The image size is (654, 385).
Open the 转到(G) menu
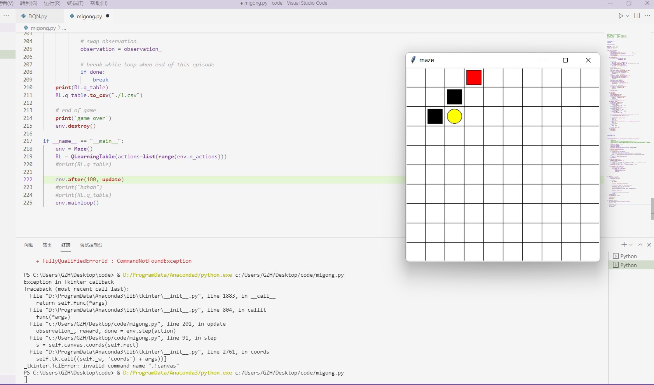[x=28, y=3]
